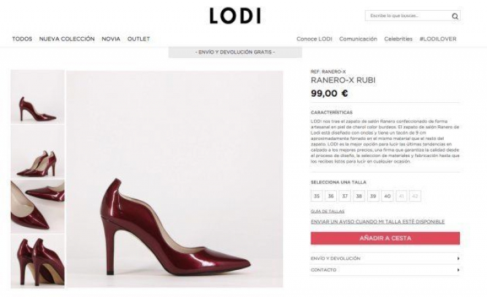
Task: Open the Nueva Colección menu
Action: [67, 39]
